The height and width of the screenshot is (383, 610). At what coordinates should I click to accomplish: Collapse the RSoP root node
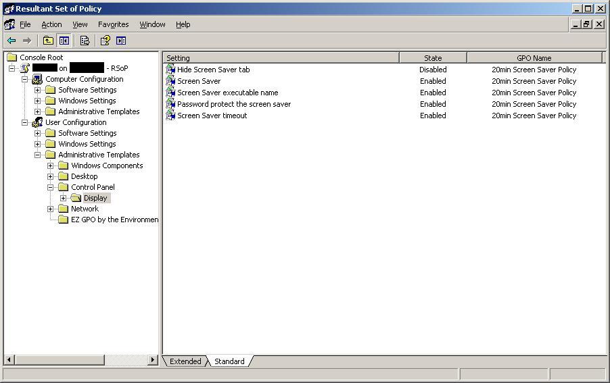(x=12, y=68)
